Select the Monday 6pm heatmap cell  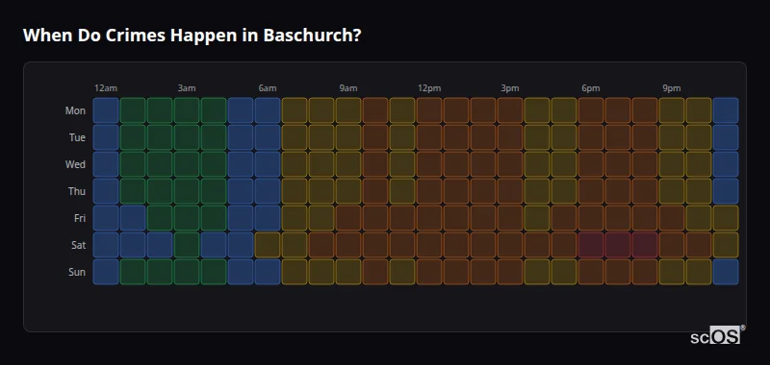point(591,110)
